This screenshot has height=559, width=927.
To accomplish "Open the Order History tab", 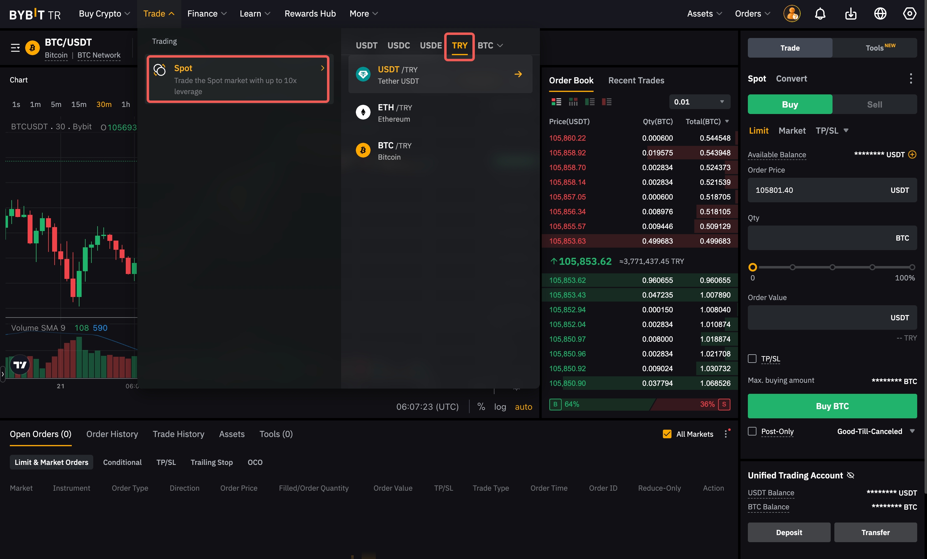I will click(112, 434).
